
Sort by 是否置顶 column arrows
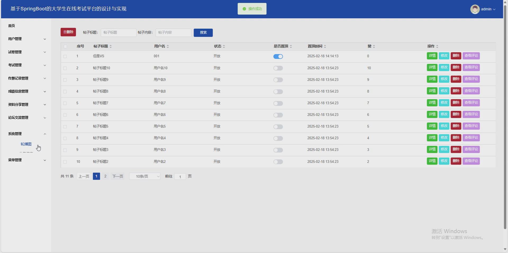coord(291,46)
